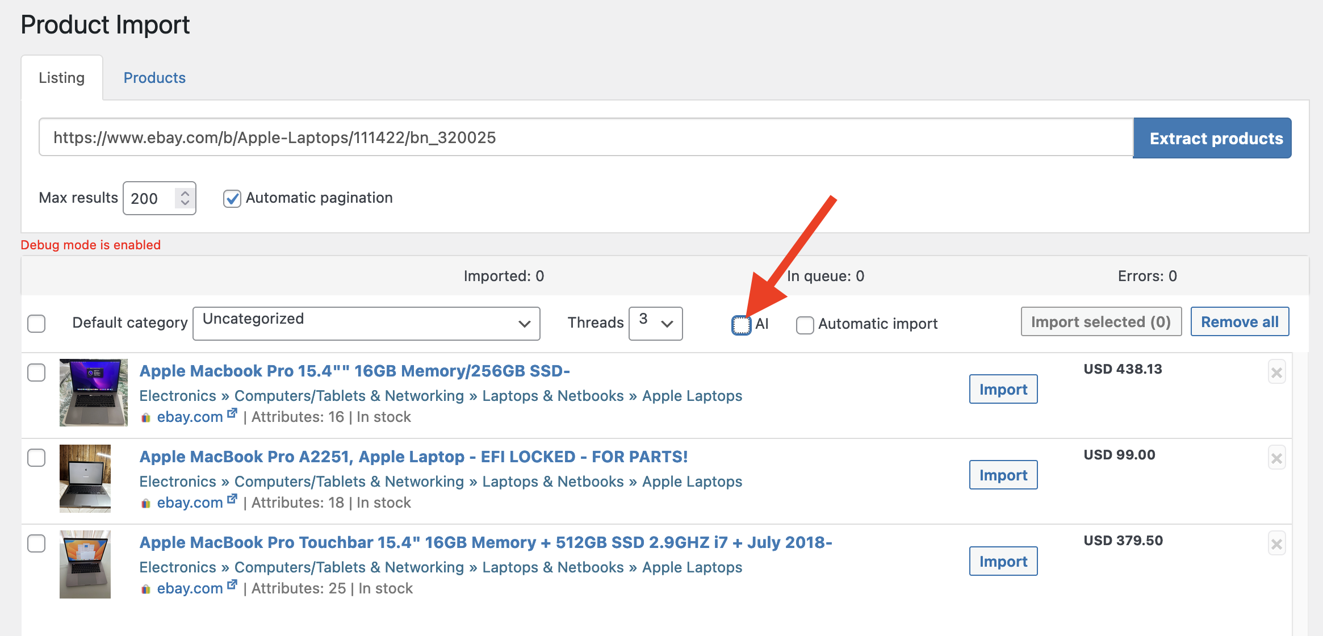Remove the Touchbar 15.4" listing with X icon

click(1276, 544)
